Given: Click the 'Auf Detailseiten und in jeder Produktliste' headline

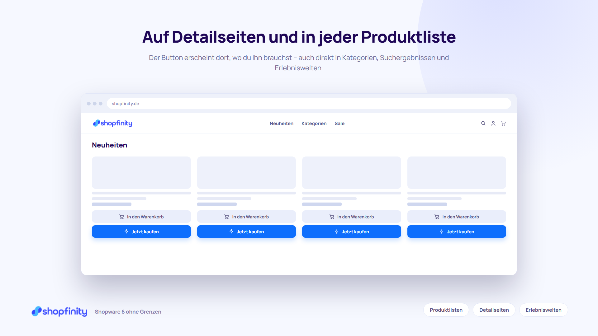Looking at the screenshot, I should [x=299, y=37].
